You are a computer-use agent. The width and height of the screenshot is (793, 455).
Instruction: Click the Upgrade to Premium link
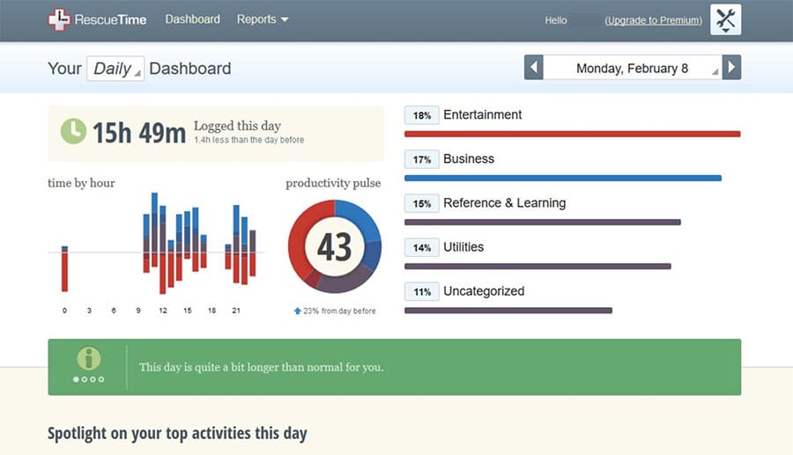654,21
